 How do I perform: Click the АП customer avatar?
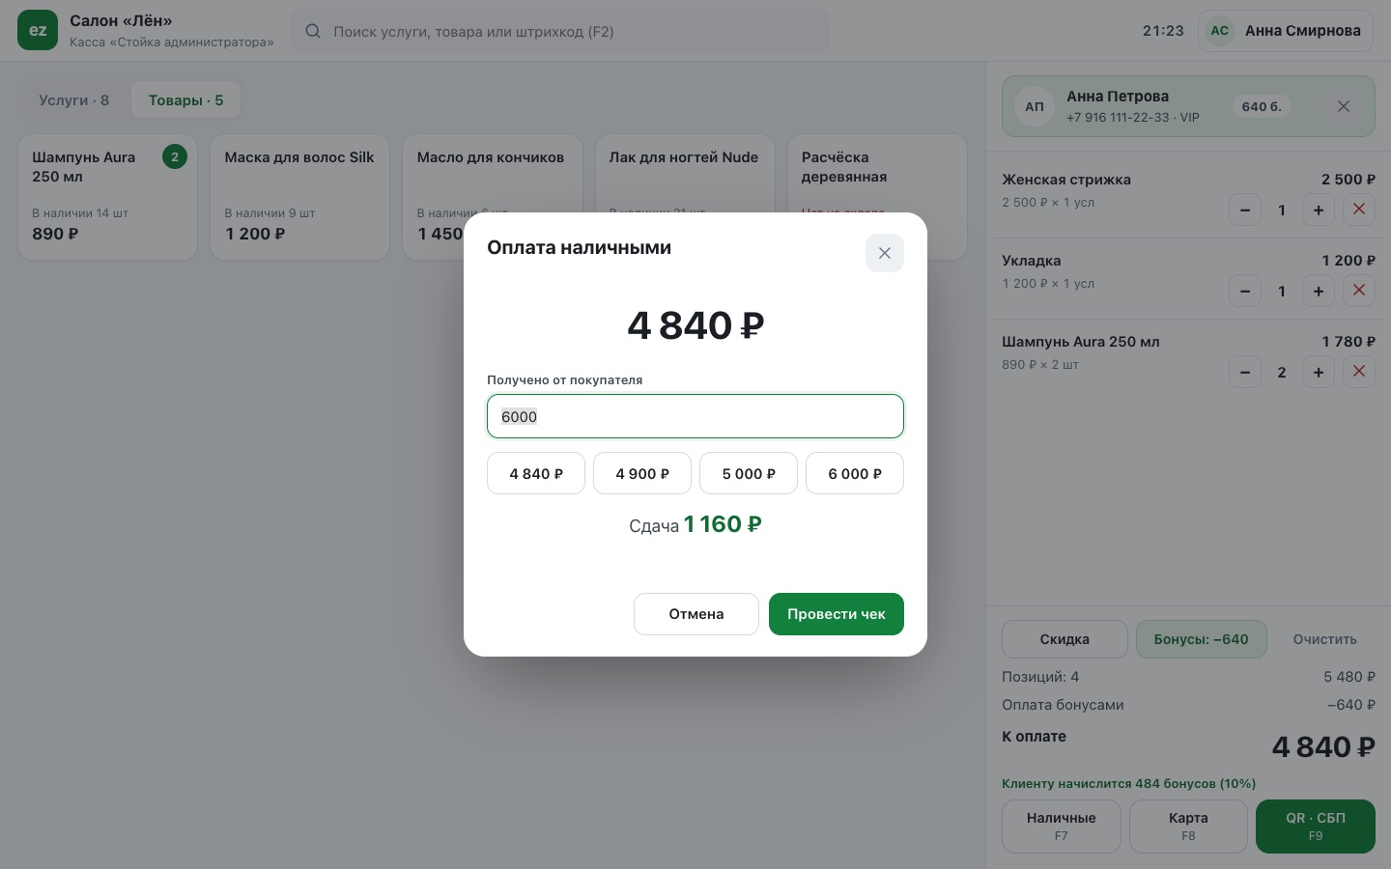(x=1035, y=106)
